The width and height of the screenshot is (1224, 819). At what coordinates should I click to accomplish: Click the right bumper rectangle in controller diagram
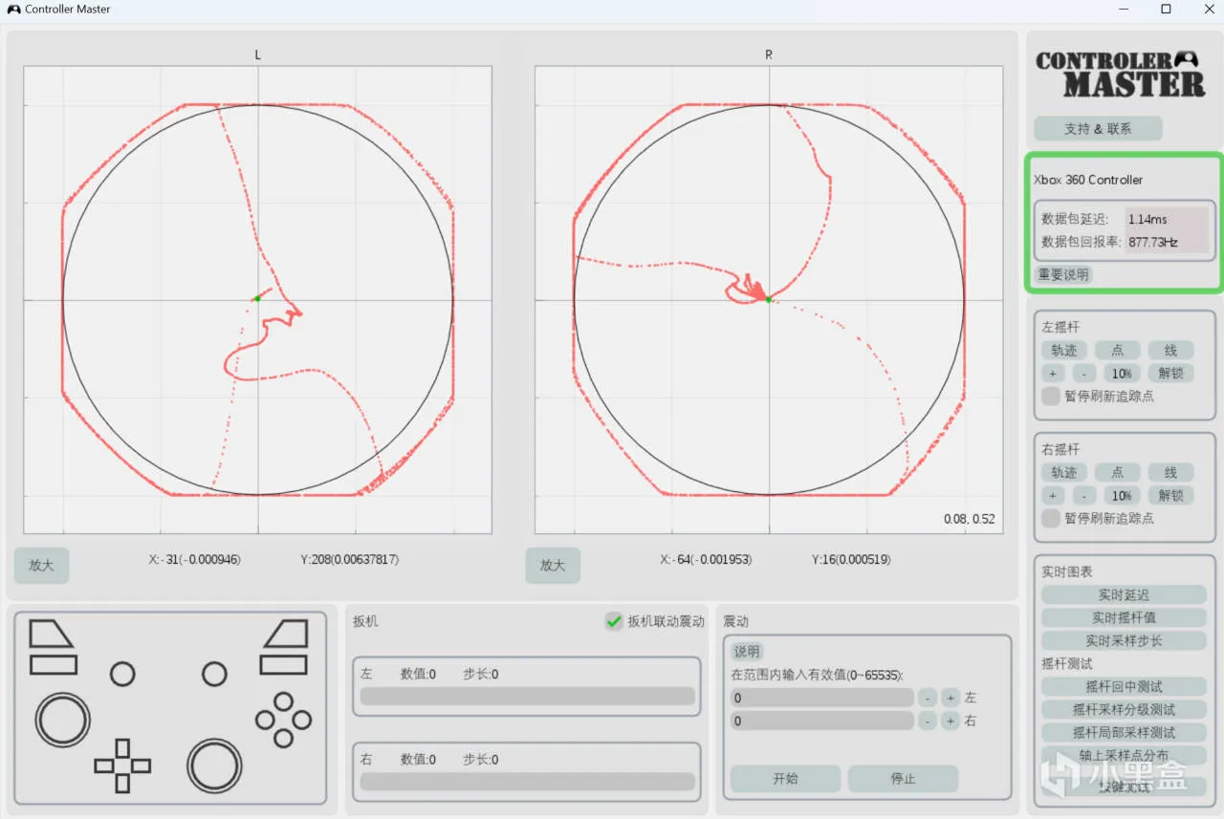tap(284, 664)
